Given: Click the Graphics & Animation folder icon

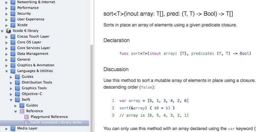Looking at the screenshot, I should pos(13,65).
